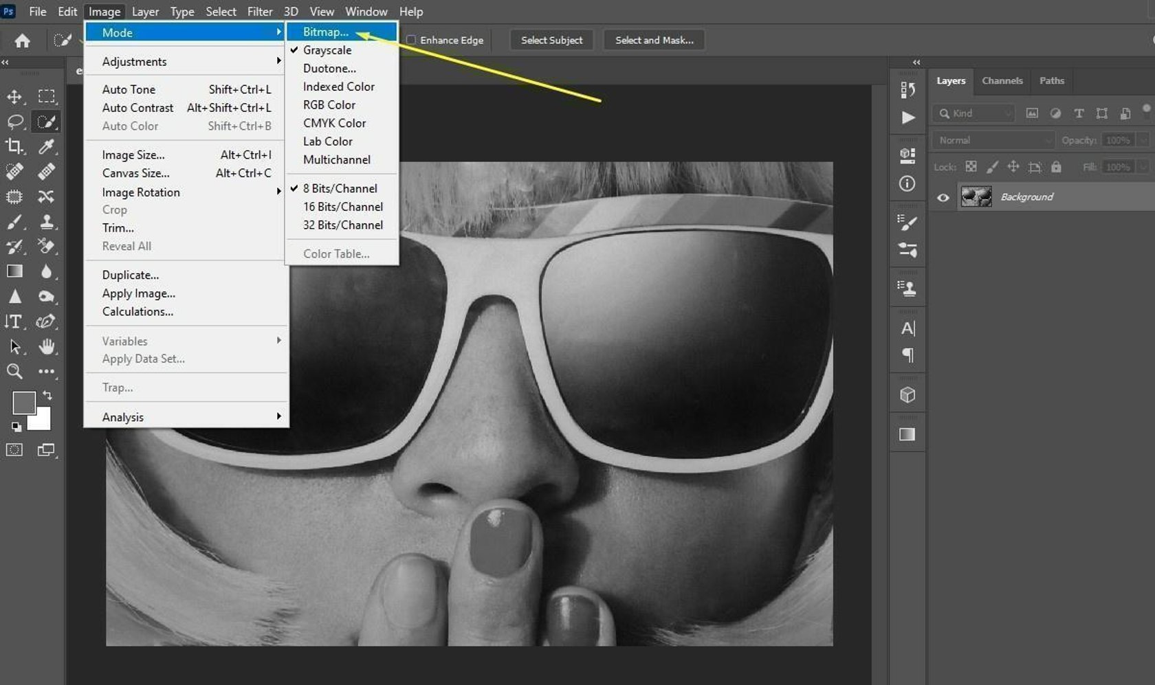Select the Eyedropper tool
1155x685 pixels.
point(47,146)
